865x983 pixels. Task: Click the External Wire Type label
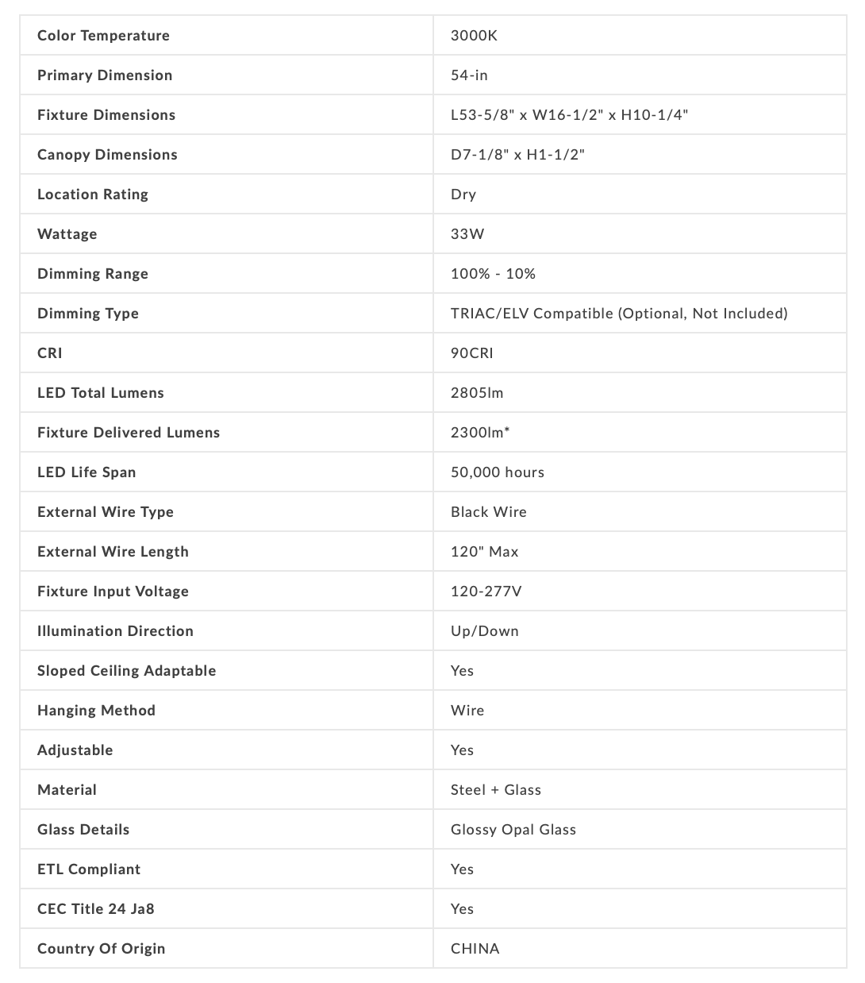click(106, 512)
